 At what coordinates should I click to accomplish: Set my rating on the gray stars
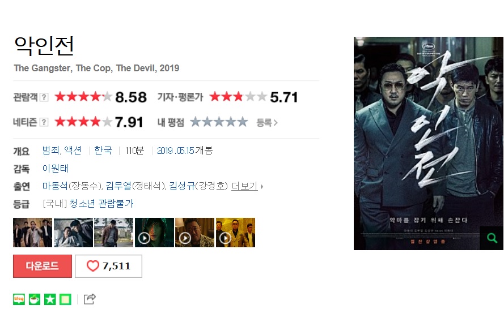(219, 122)
